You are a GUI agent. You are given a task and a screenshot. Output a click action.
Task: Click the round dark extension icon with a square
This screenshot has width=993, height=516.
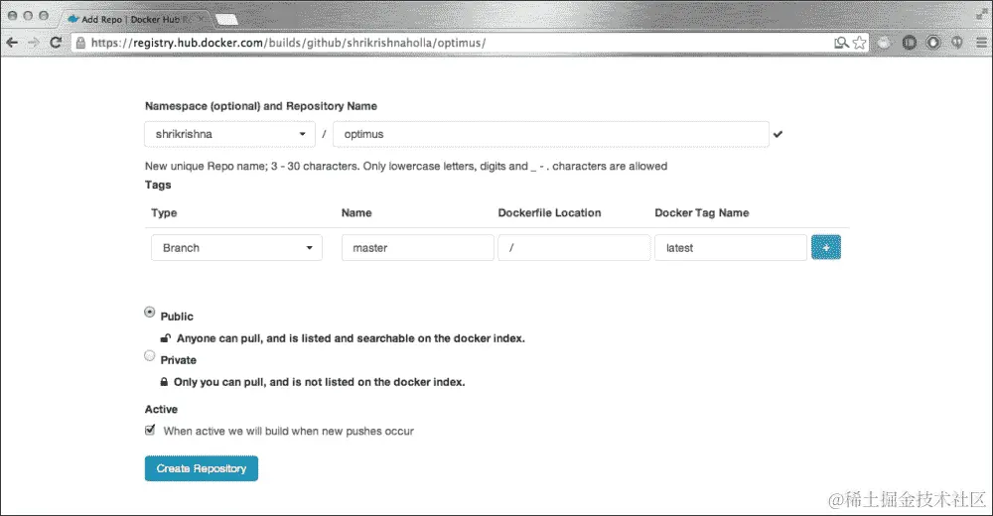click(910, 43)
